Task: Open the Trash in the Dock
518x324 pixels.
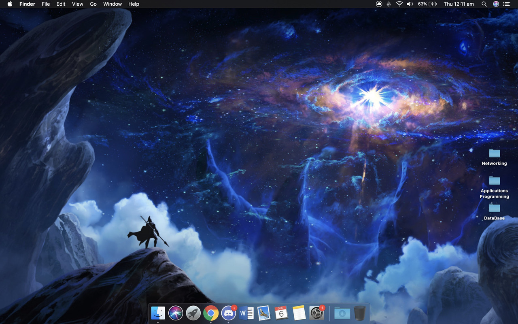Action: click(360, 313)
